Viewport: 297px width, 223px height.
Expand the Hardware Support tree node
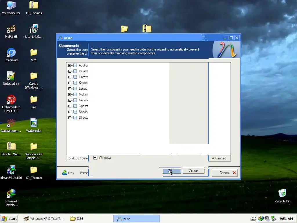click(70, 77)
